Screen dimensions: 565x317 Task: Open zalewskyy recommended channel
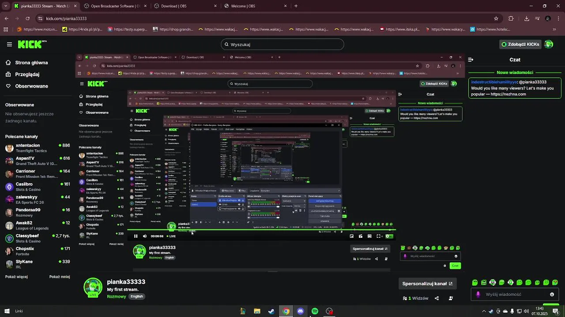tap(38, 199)
